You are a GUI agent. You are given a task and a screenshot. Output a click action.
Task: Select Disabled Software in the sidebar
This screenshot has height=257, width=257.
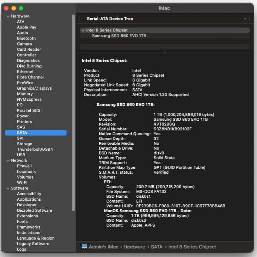click(34, 210)
